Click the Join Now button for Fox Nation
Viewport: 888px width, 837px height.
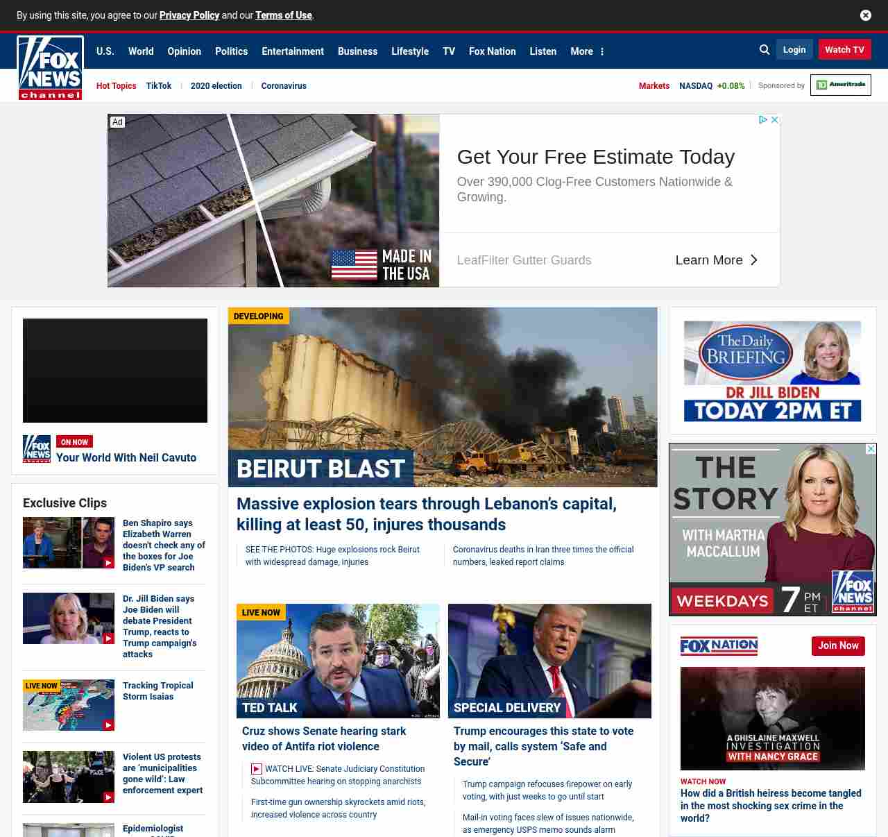click(838, 646)
